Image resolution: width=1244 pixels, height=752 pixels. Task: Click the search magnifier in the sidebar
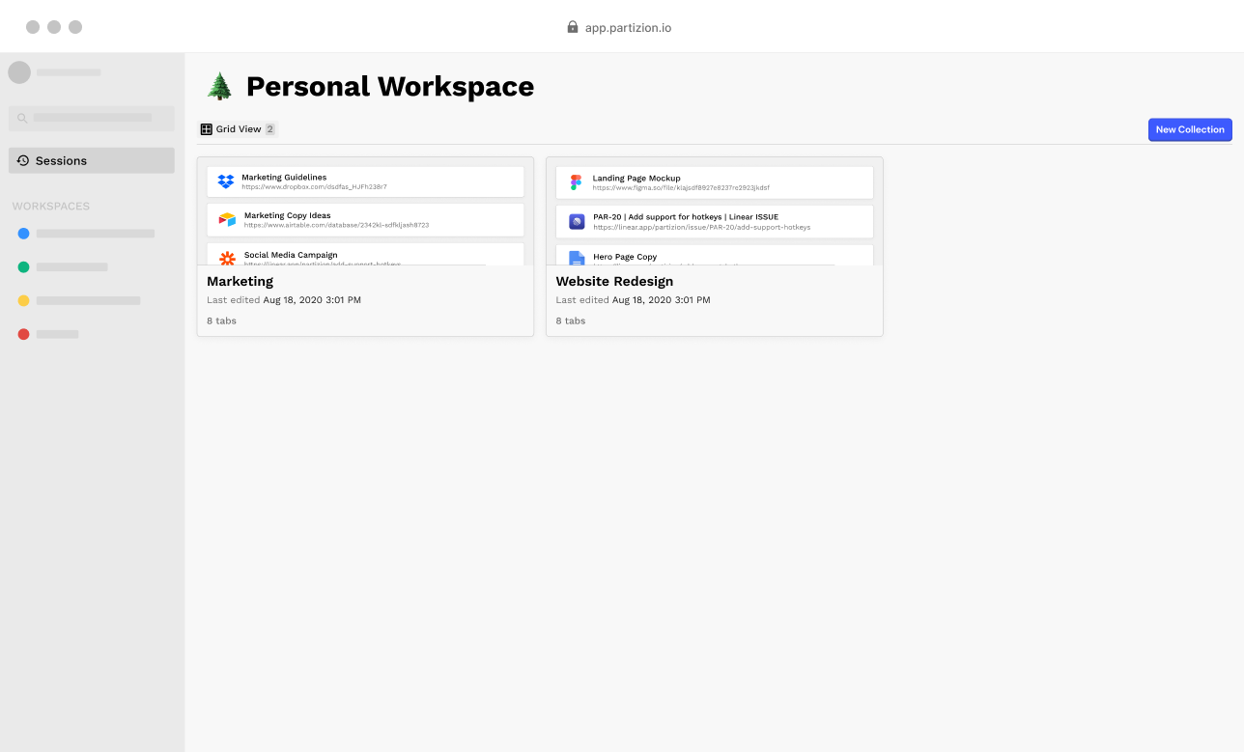(22, 118)
